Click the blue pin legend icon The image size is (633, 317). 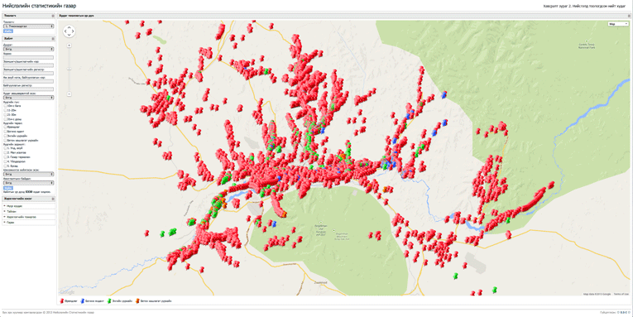83,300
